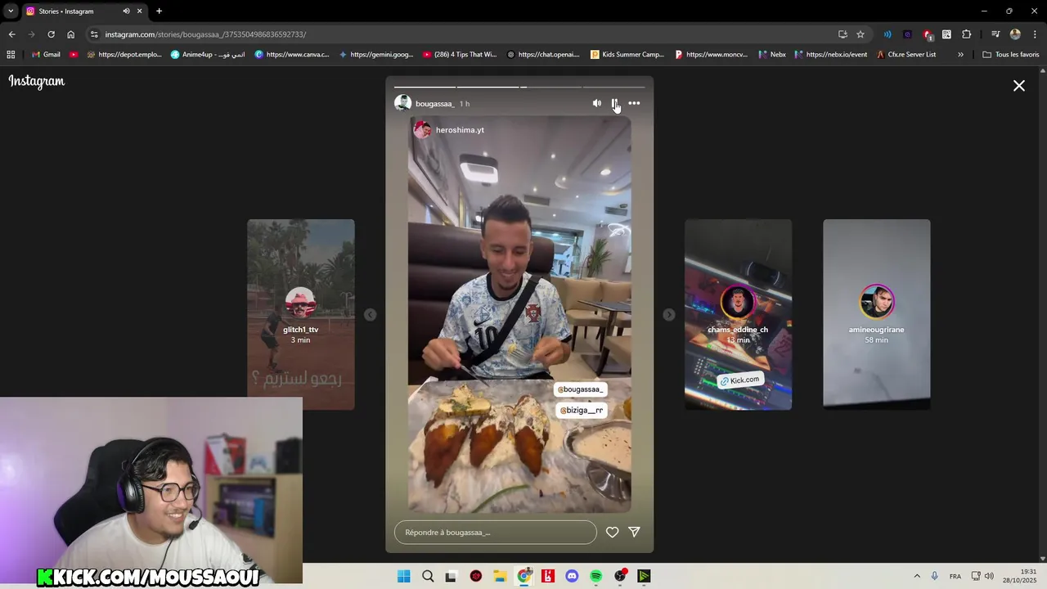
Task: Tap the @bougassaa_ mention sticker
Action: tap(580, 389)
